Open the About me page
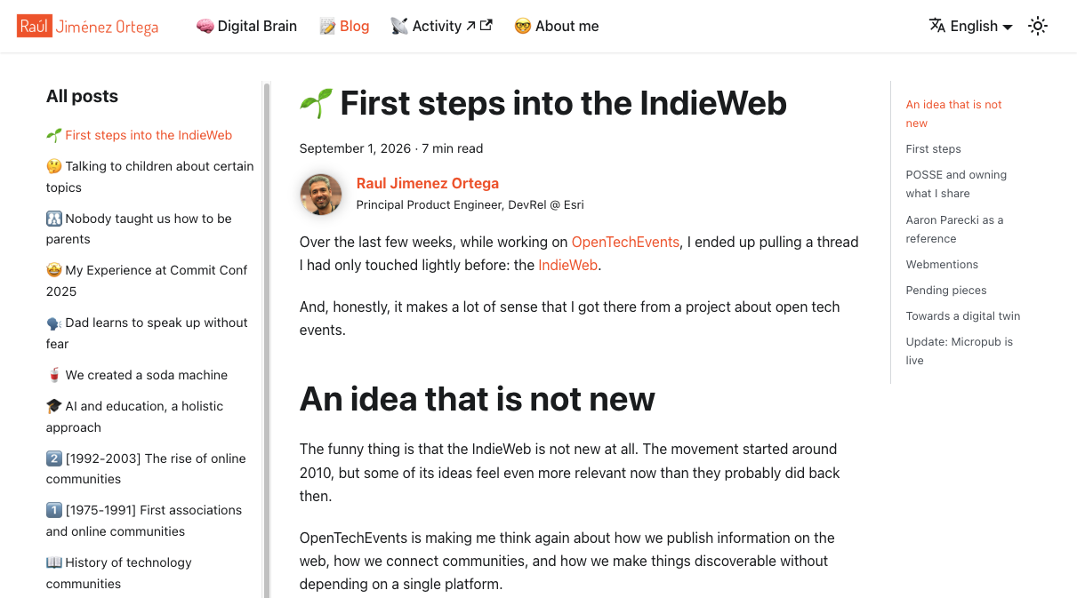This screenshot has width=1077, height=598. [x=557, y=26]
